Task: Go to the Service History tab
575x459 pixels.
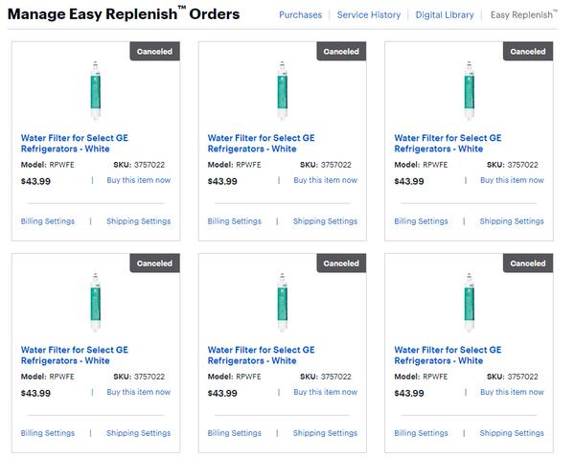Action: pos(368,15)
